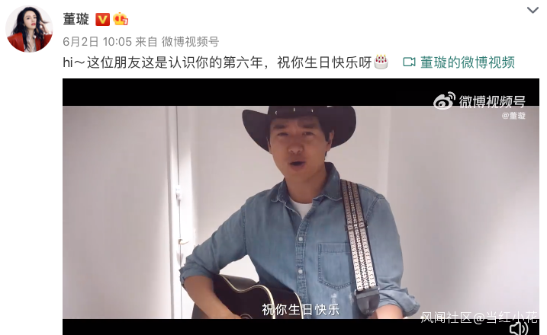Click the black cowboy hat in video

[x=299, y=124]
